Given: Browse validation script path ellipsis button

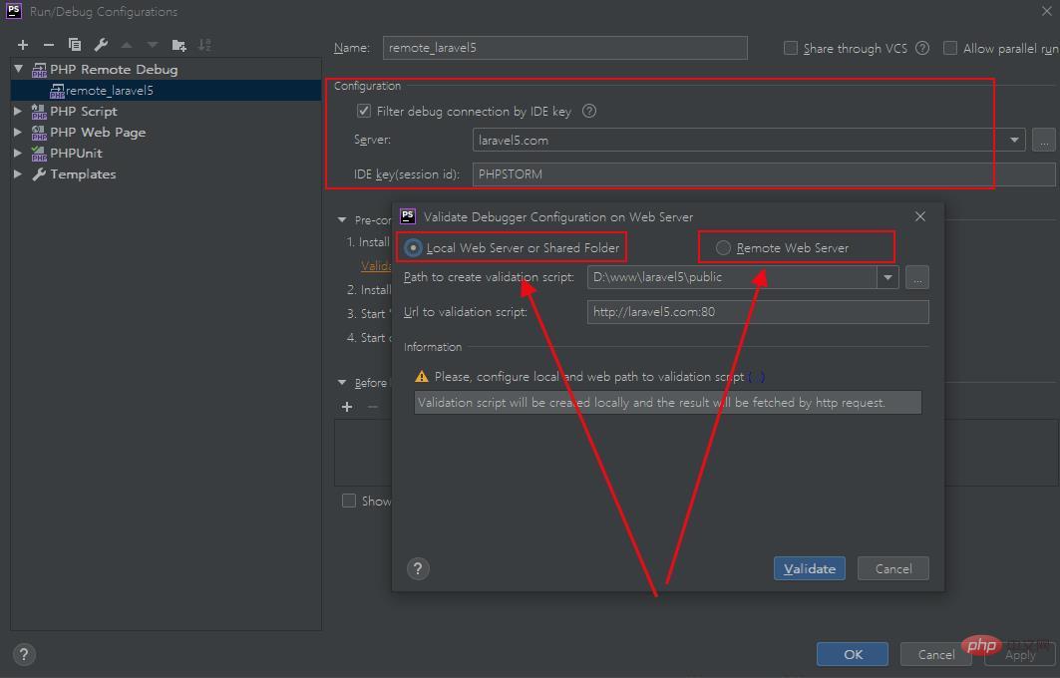Looking at the screenshot, I should [x=917, y=277].
